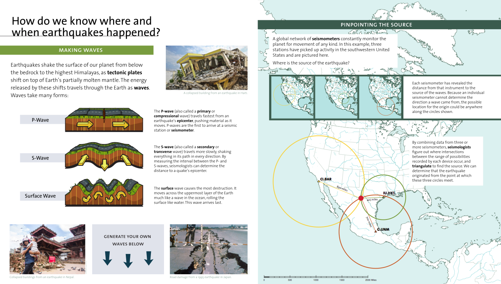This screenshot has width=501, height=284.
Task: Click the P-Wave ground block illustration
Action: (x=104, y=120)
